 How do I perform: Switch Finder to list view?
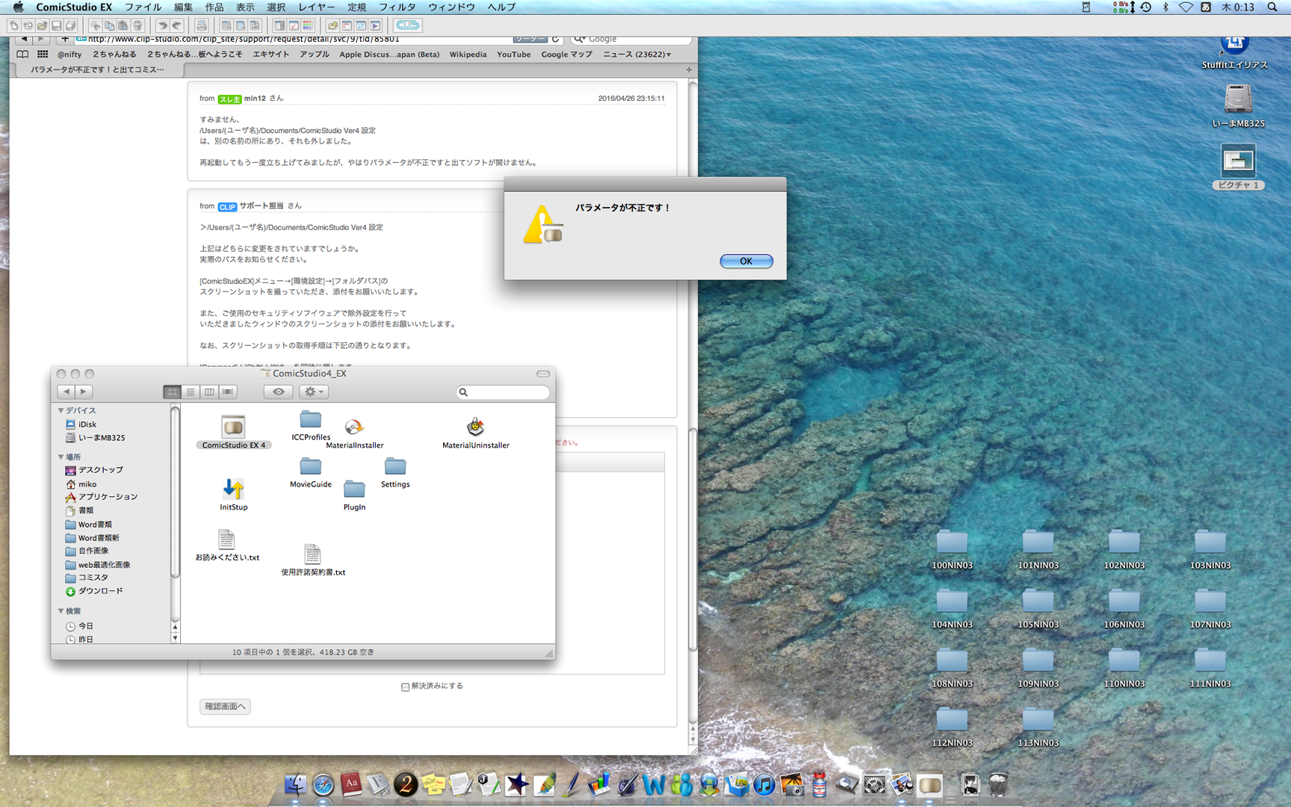[x=191, y=392]
